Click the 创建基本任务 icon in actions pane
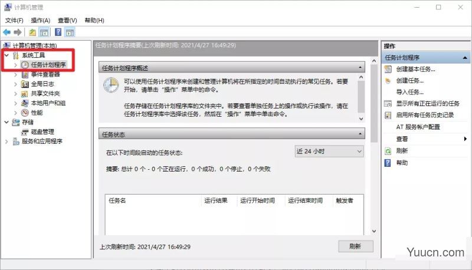Screen dimensions: 472x270 [x=388, y=69]
